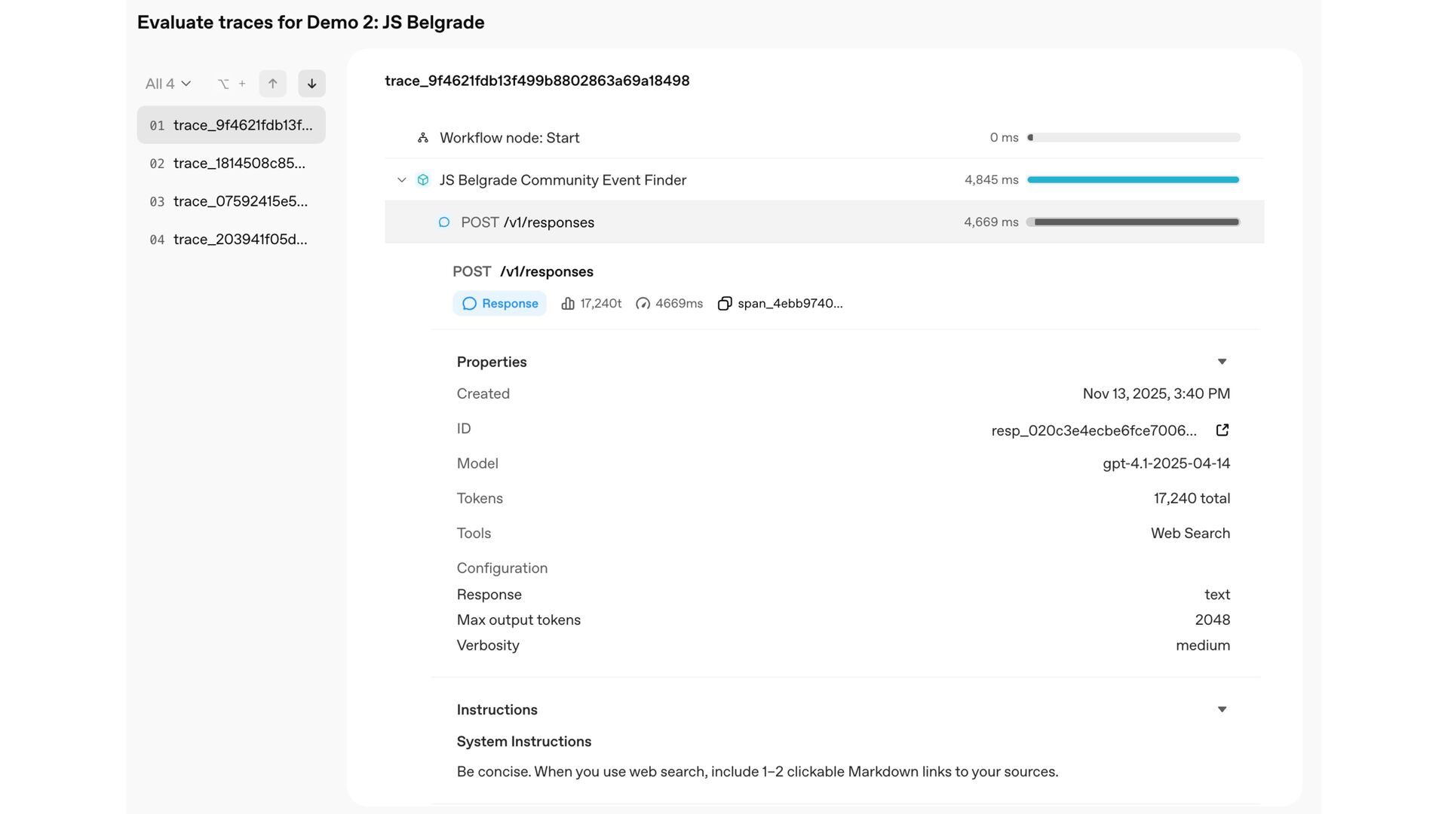Click the Response badge
This screenshot has height=814, width=1448.
[500, 304]
